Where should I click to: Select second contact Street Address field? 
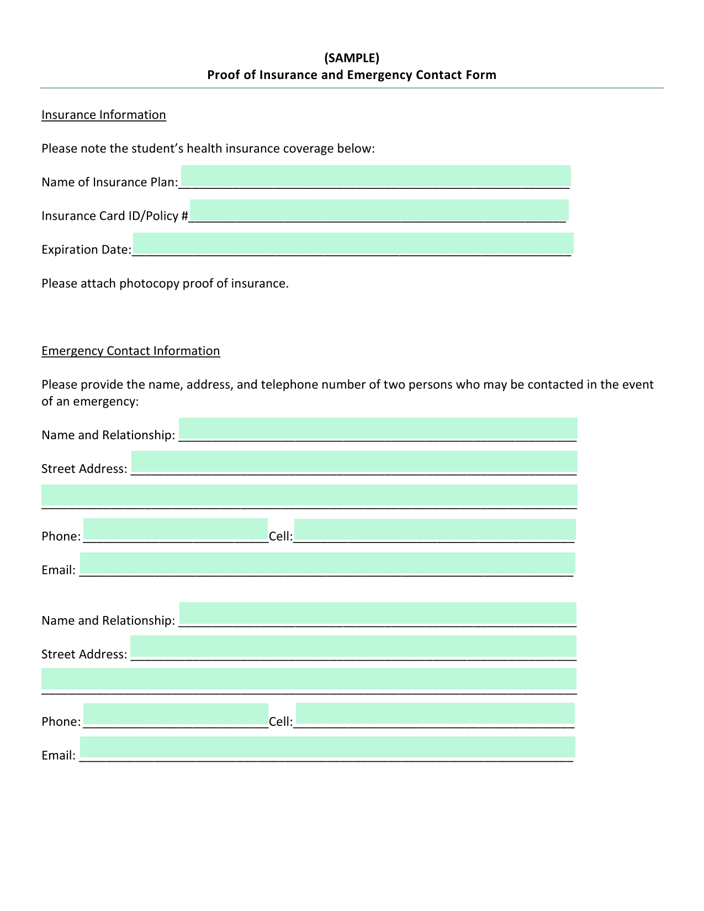tap(353, 646)
